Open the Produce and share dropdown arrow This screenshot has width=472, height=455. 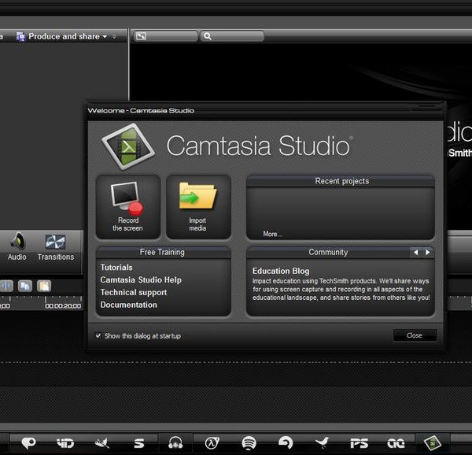(x=105, y=36)
